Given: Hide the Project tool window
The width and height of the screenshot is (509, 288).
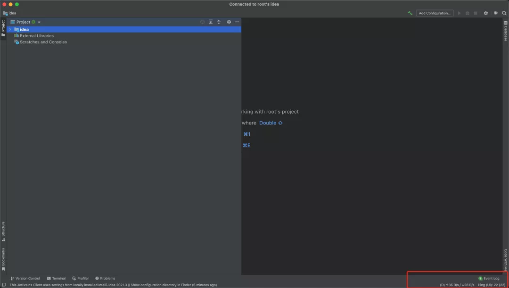Looking at the screenshot, I should pyautogui.click(x=237, y=22).
